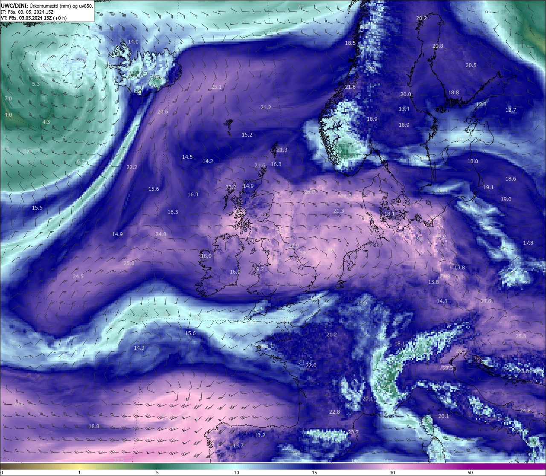Click the 20.8 value label

point(438,46)
